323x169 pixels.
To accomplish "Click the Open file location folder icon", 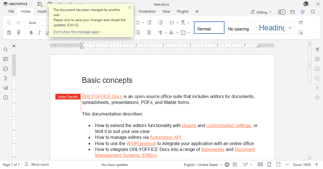I will 293,12.
